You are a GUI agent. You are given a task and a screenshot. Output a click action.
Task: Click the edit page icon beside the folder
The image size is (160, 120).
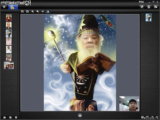[x=10, y=117]
